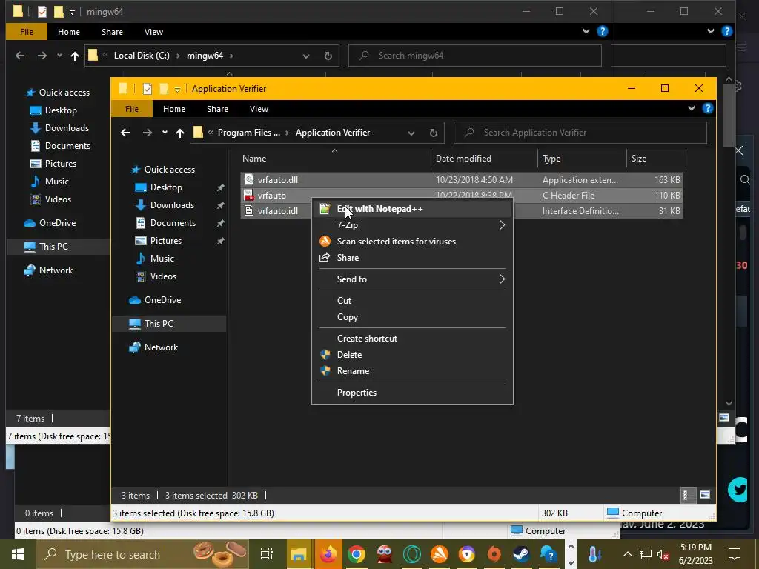Screen dimensions: 759x569
Task: Open the 7-Zip submenu
Action: point(412,225)
